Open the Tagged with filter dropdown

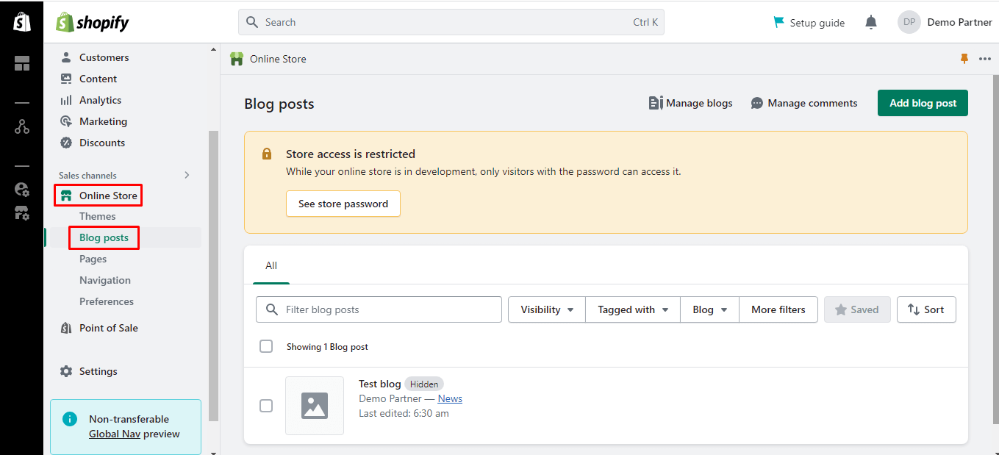click(x=633, y=309)
